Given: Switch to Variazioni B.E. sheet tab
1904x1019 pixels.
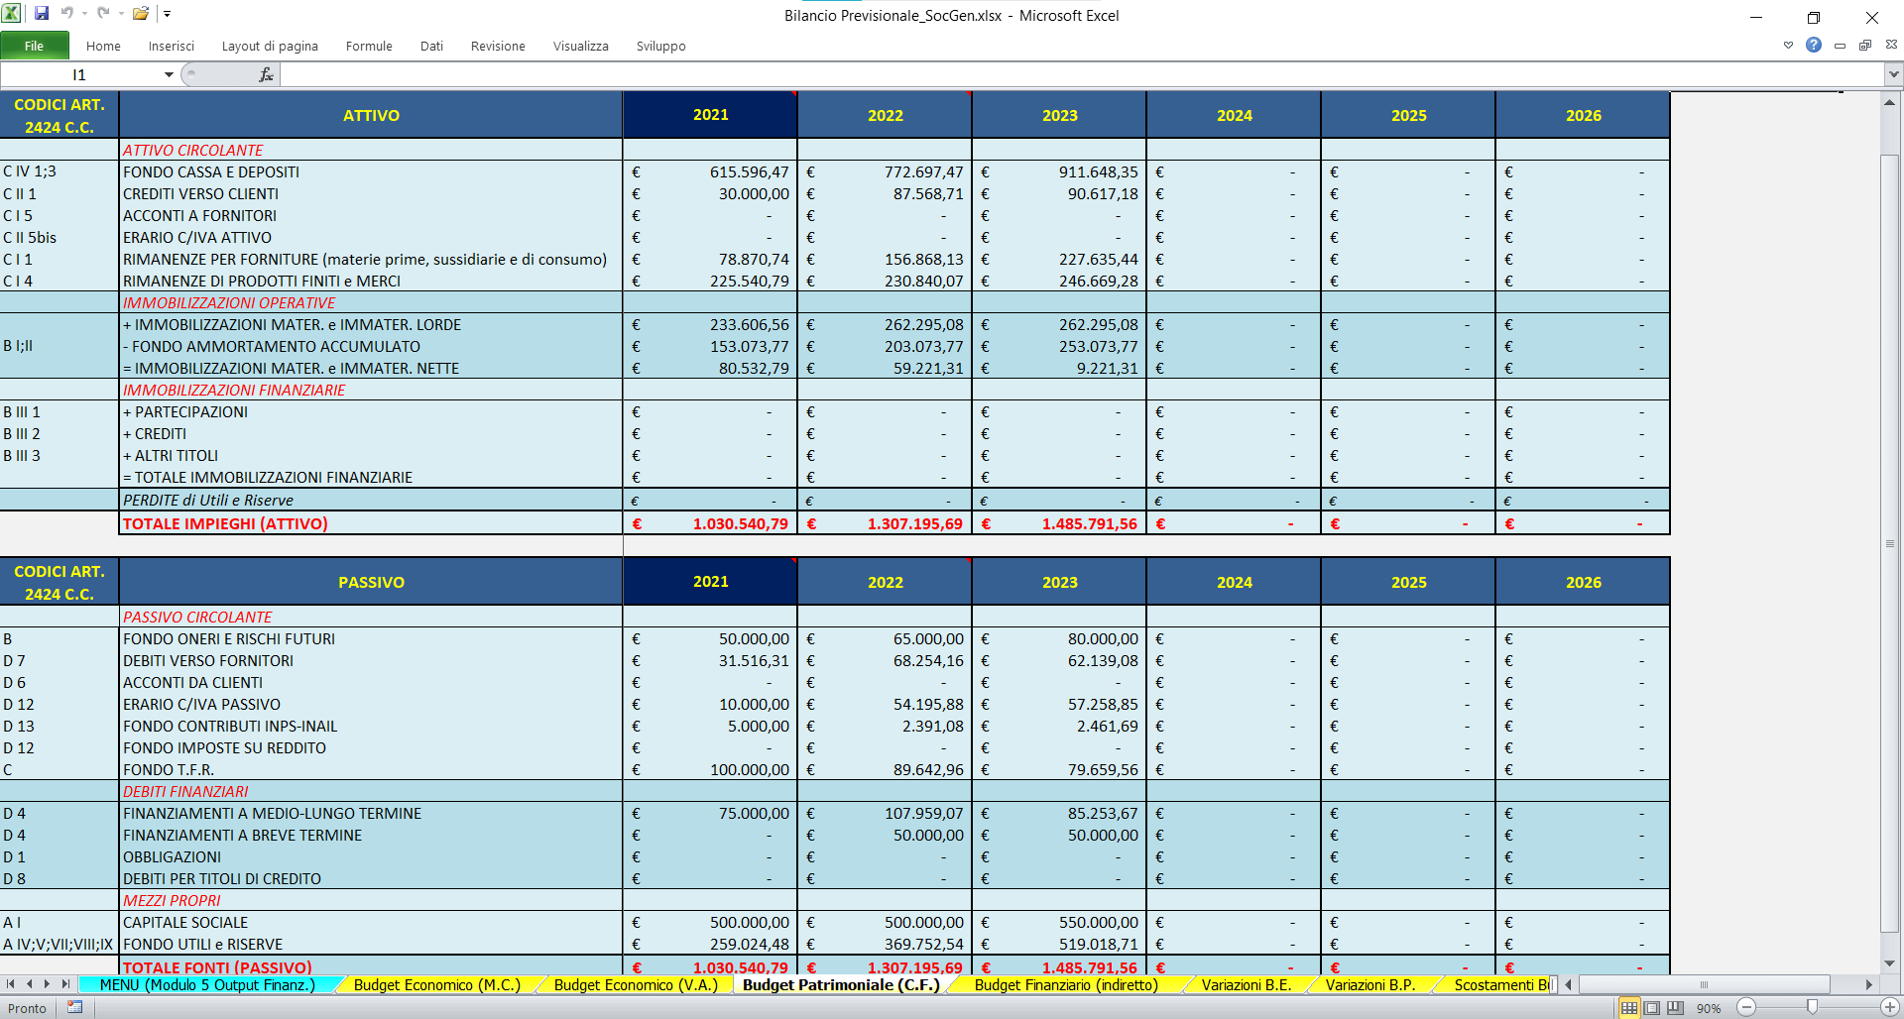Looking at the screenshot, I should pos(1247,984).
